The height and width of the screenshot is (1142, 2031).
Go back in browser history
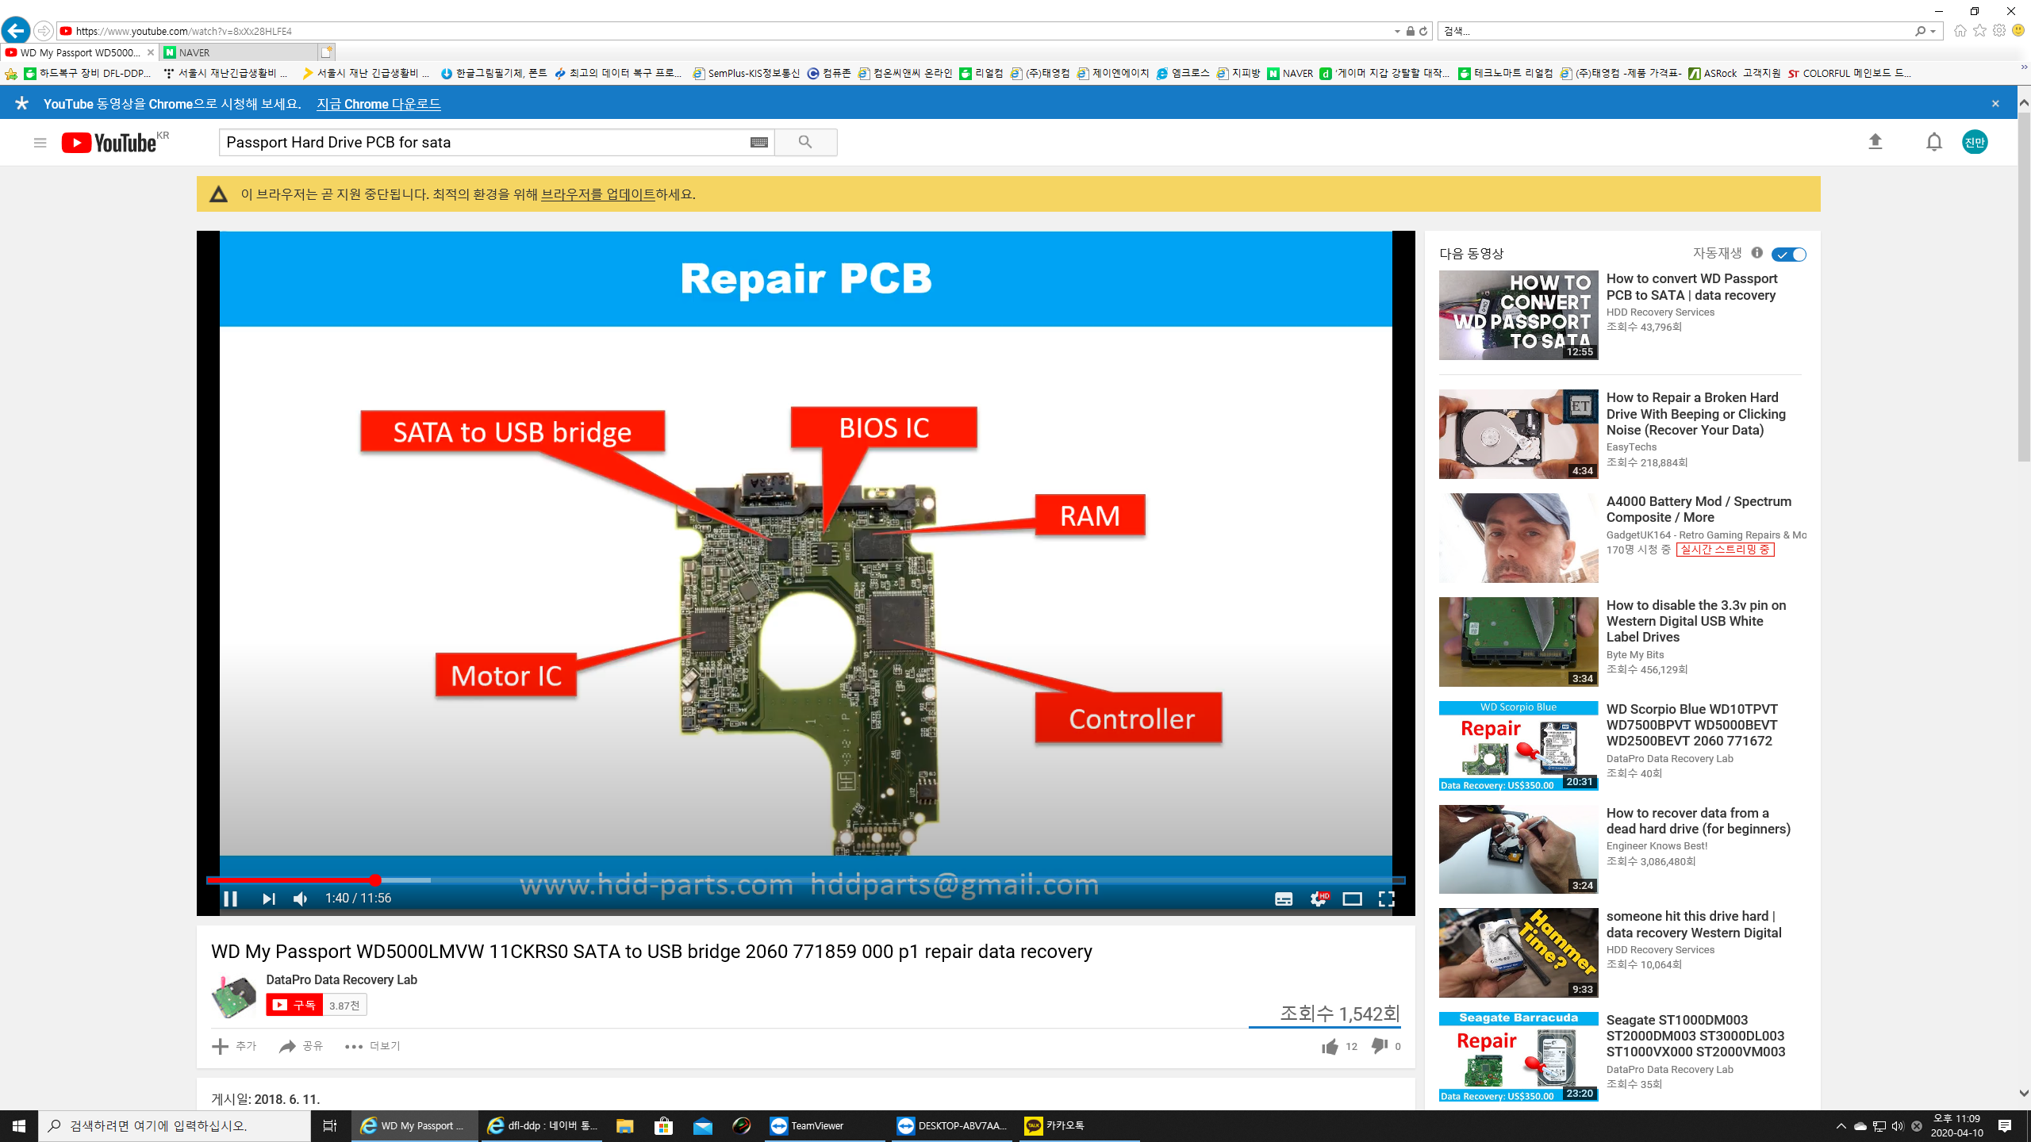point(16,31)
